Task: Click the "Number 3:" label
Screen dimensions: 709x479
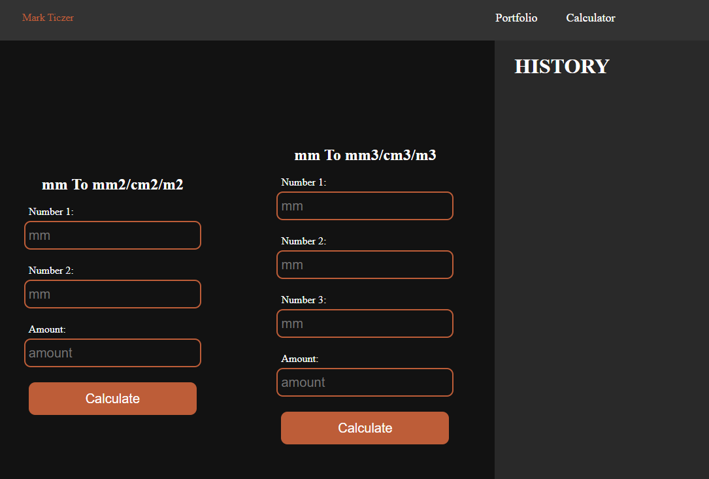Action: click(303, 300)
